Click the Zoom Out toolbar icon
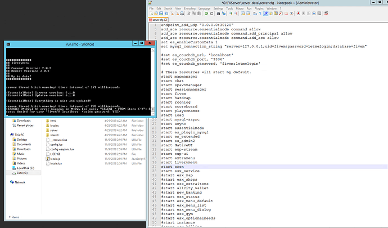 pyautogui.click(x=236, y=14)
